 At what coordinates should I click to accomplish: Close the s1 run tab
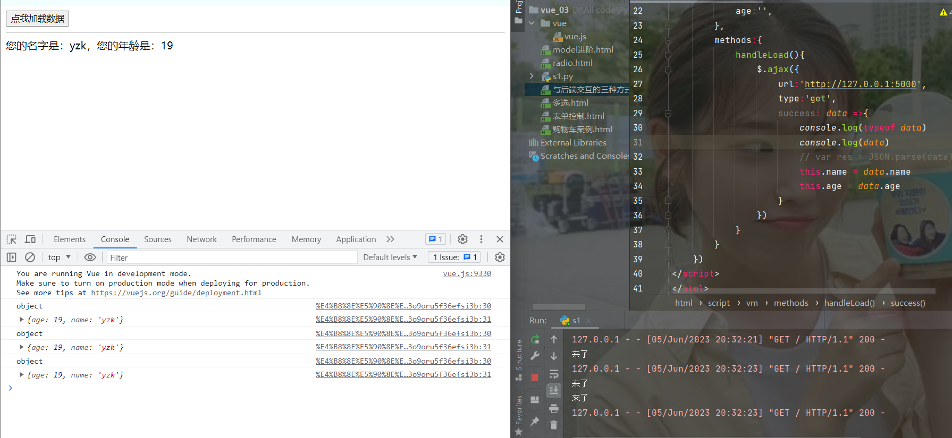pos(588,321)
